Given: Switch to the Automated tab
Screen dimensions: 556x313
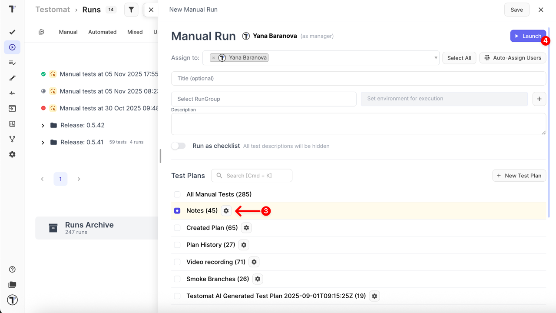Looking at the screenshot, I should coord(102,32).
